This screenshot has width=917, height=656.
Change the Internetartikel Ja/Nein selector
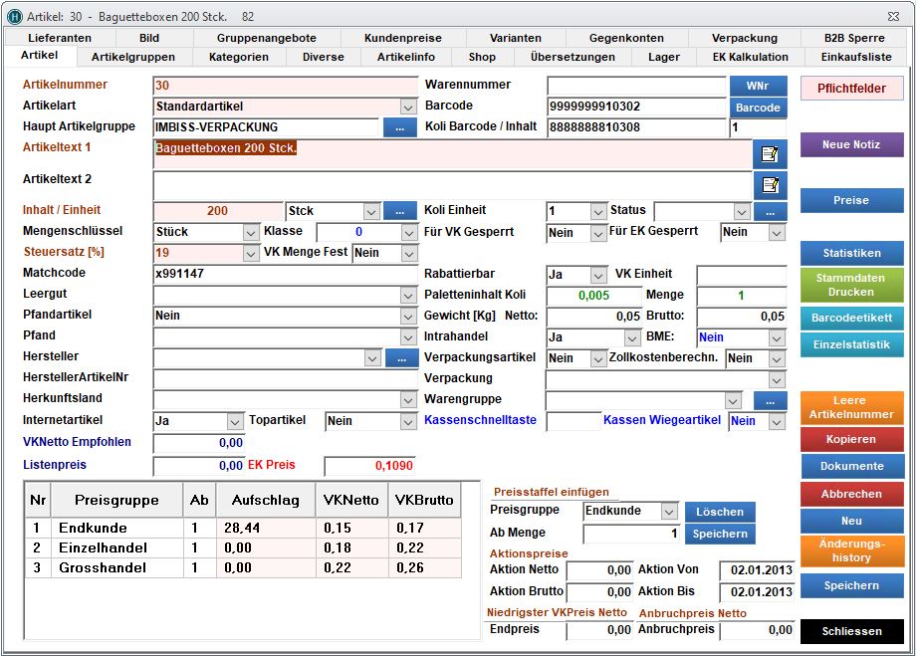coord(235,421)
